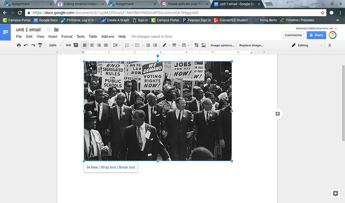Collapse the menus with double chevron

click(x=329, y=45)
